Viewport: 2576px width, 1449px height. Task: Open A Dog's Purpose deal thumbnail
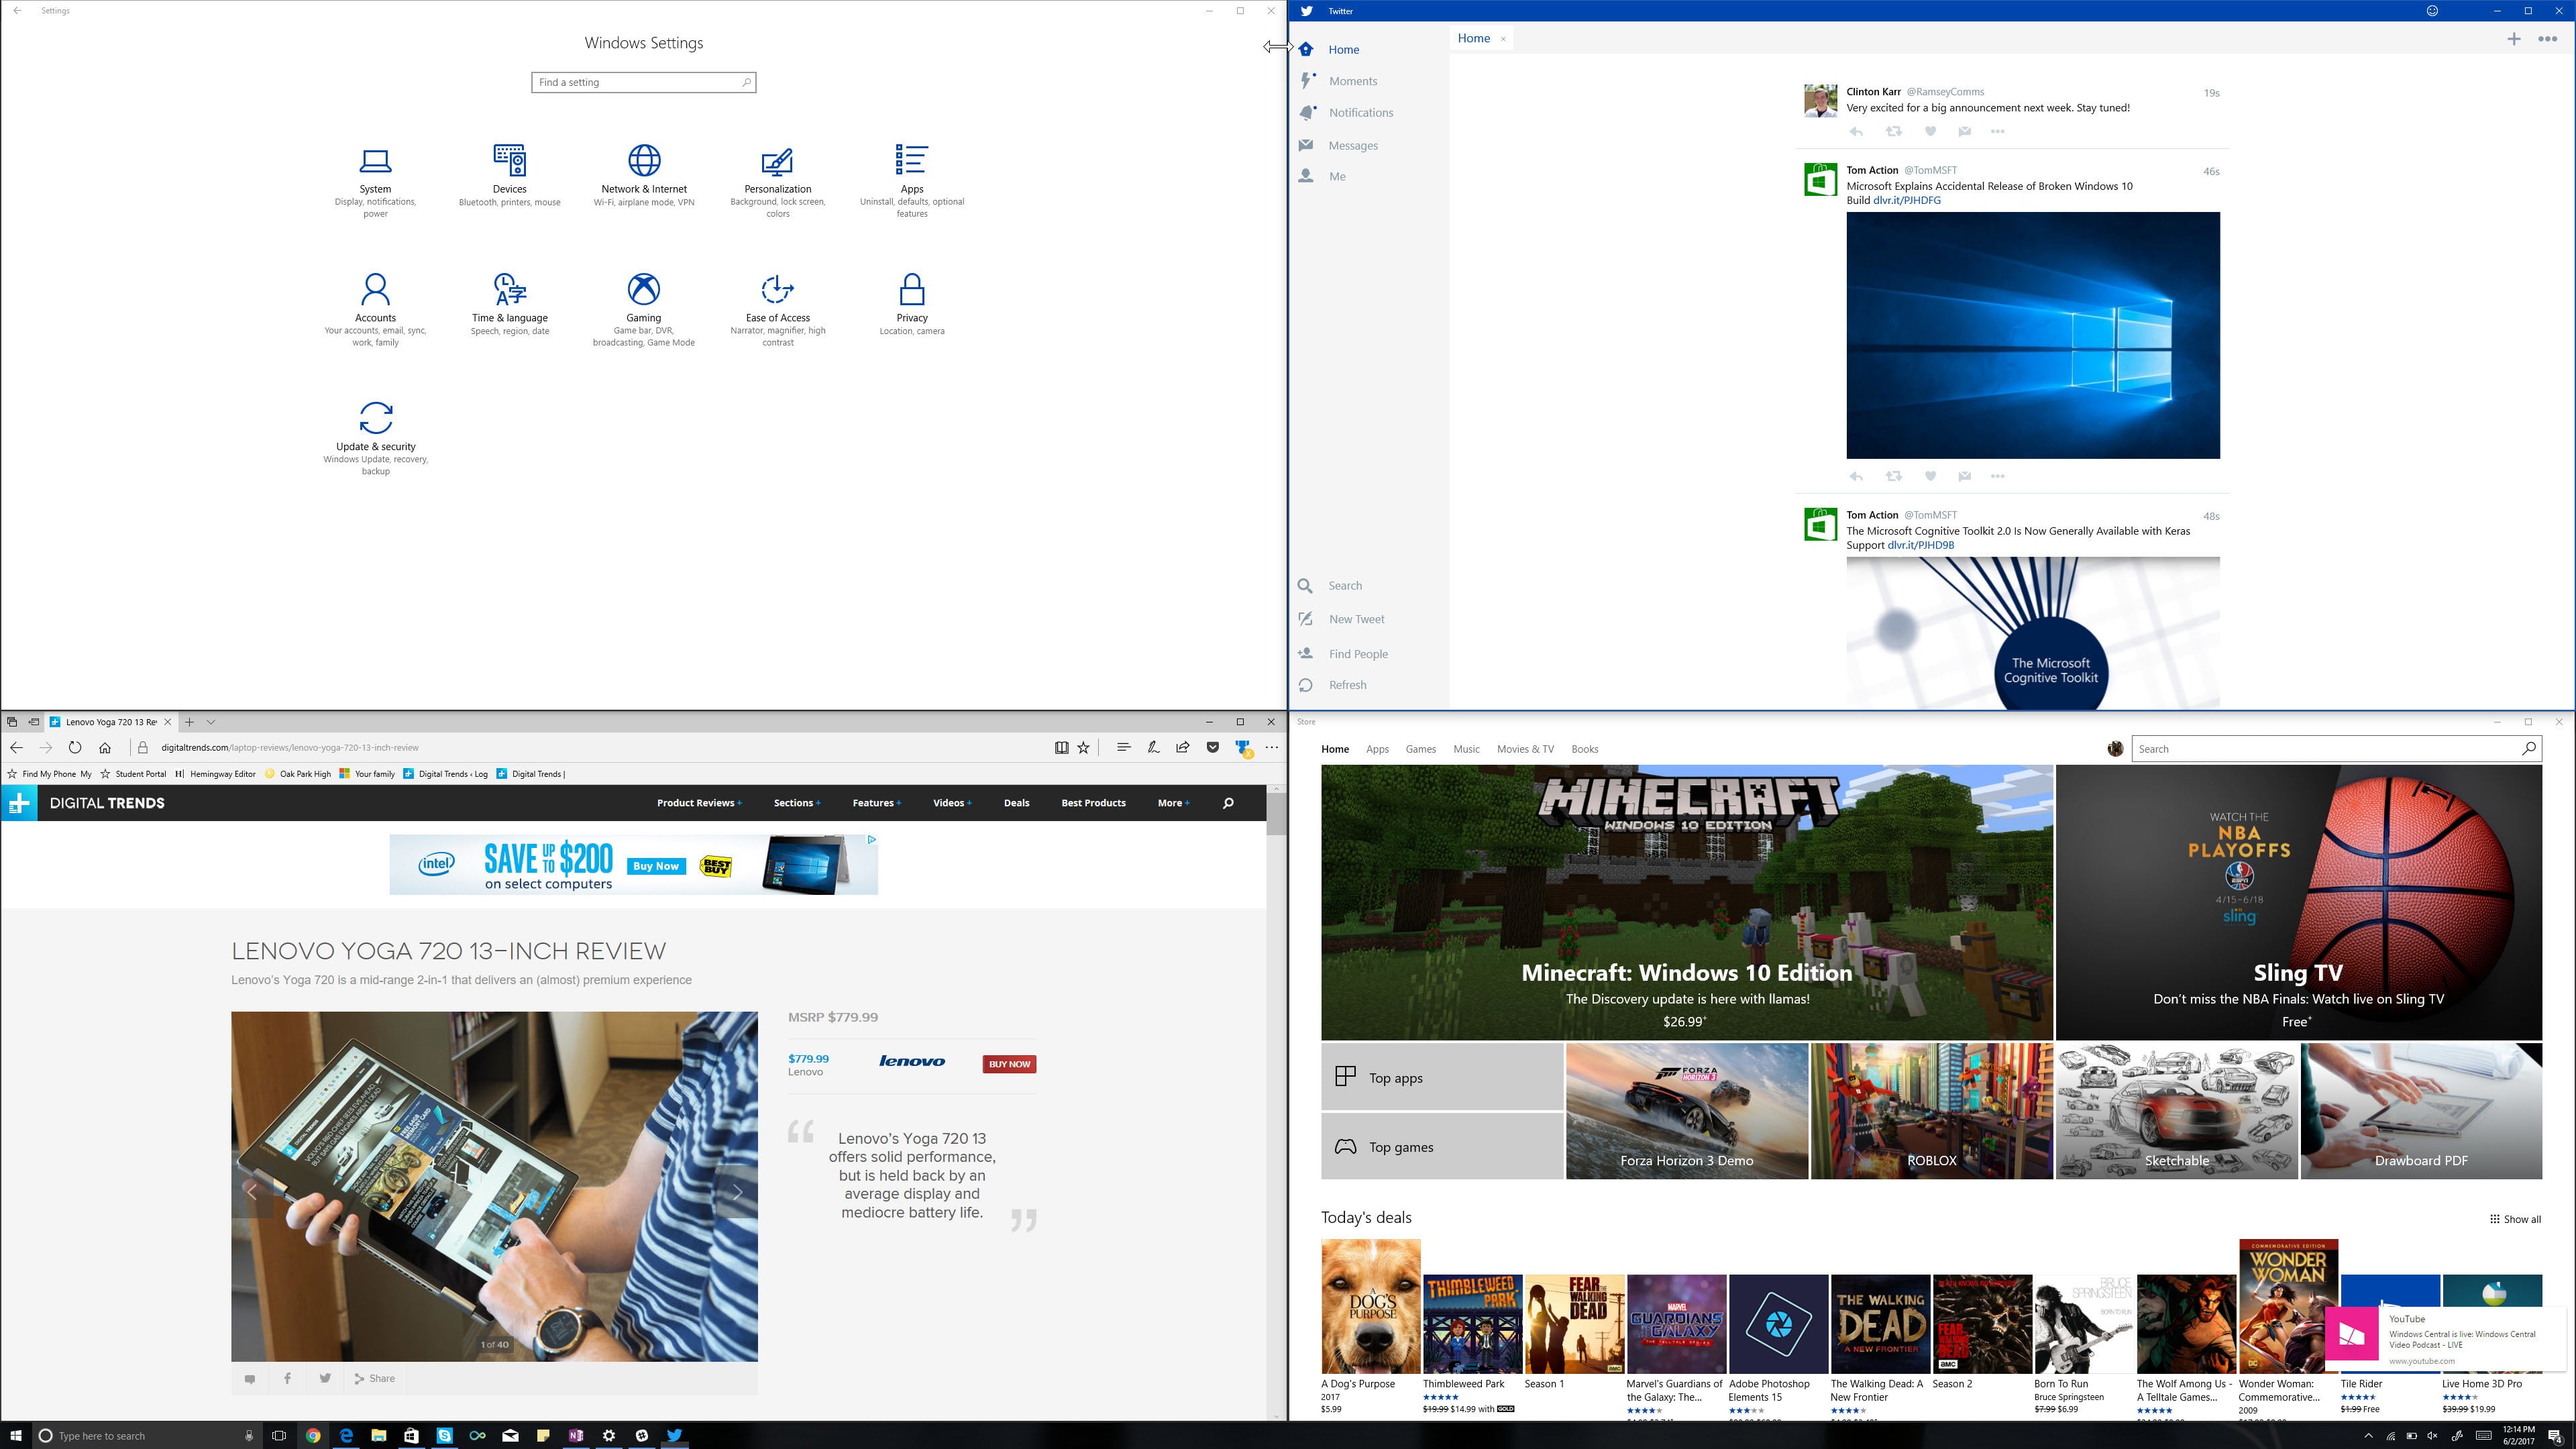click(x=1370, y=1306)
